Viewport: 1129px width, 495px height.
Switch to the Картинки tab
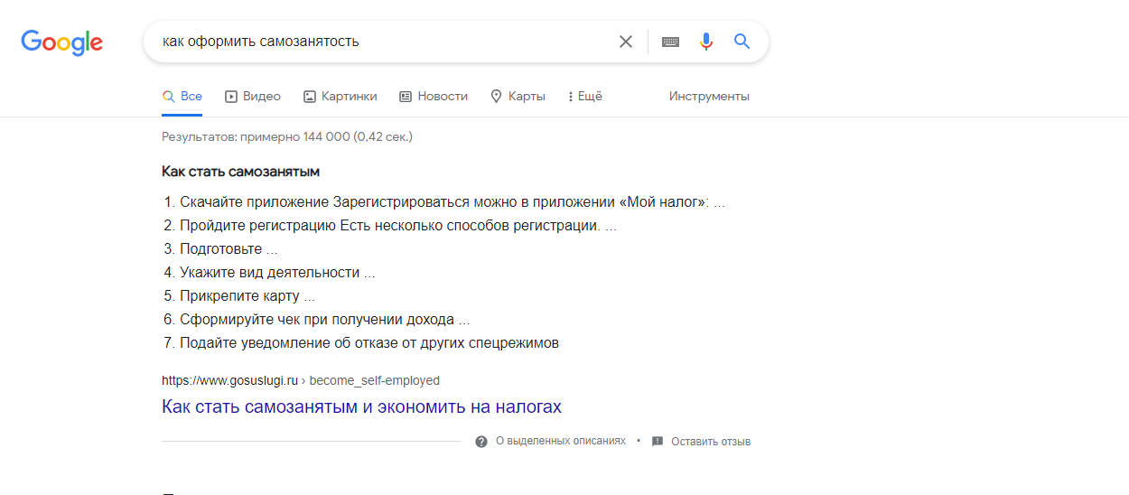[x=349, y=97]
